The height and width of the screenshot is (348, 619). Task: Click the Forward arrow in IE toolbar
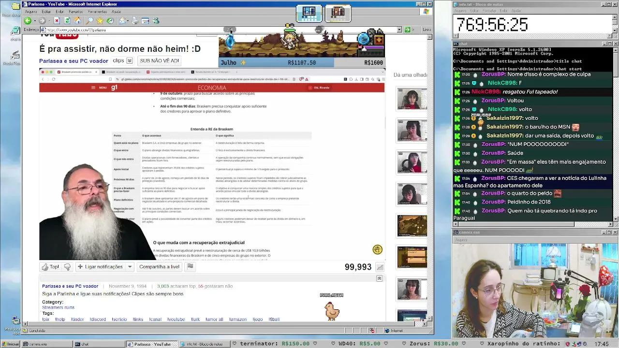(x=42, y=21)
